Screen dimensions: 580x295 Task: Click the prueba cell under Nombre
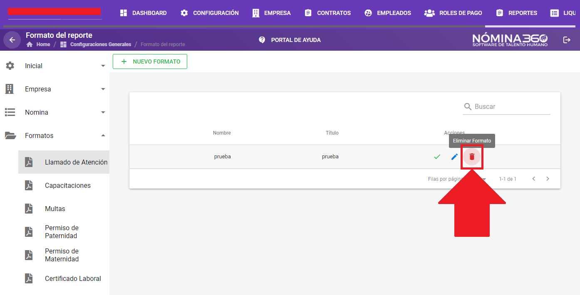point(222,157)
